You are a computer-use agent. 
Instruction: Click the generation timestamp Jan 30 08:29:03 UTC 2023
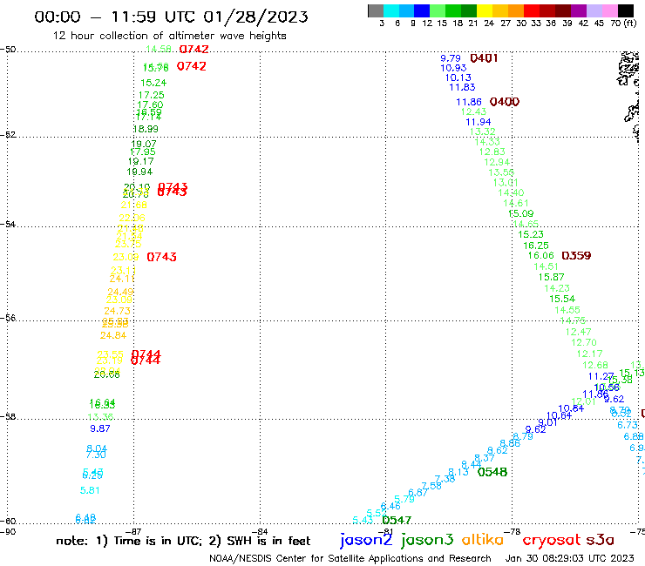tap(569, 558)
